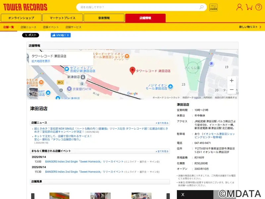Viewport: 265px width, 199px height.
Task: Zoom in the map with plus button
Action: tap(232, 81)
